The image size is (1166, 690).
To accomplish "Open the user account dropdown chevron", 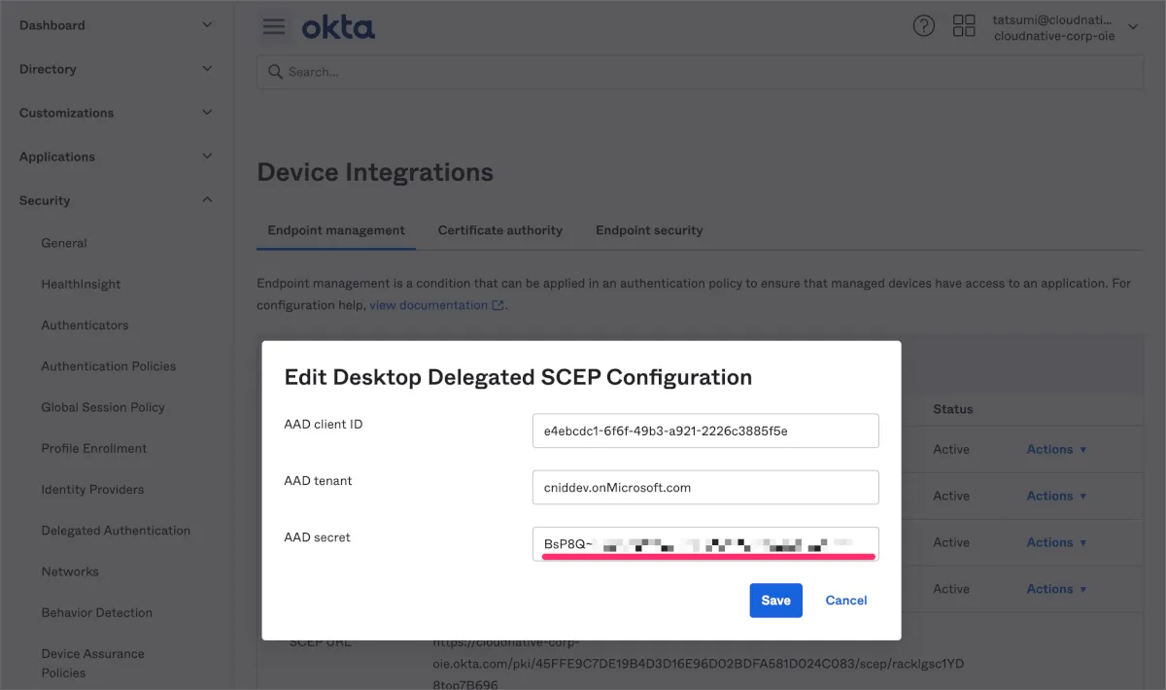I will pos(1133,26).
